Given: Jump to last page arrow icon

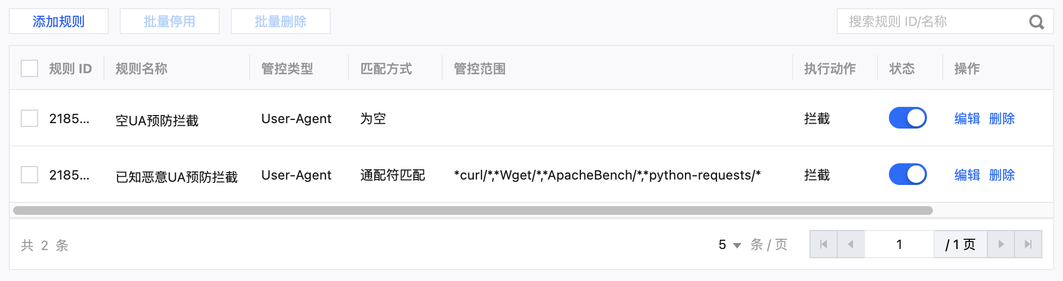Looking at the screenshot, I should point(1028,244).
